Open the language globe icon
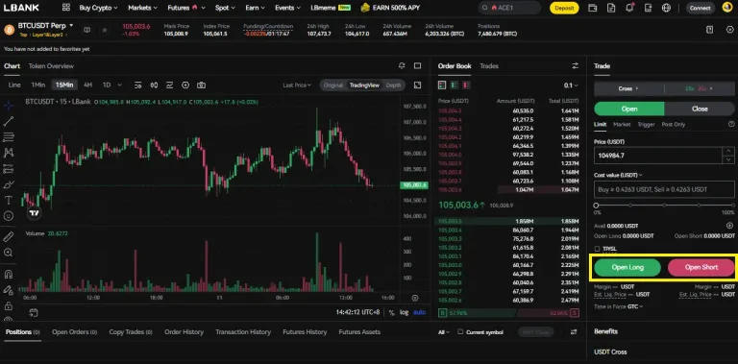This screenshot has height=364, width=738. (x=666, y=8)
